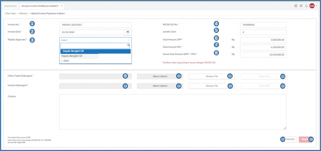
Task: Click the Jumlah Claim field
Action: [x=263, y=32]
